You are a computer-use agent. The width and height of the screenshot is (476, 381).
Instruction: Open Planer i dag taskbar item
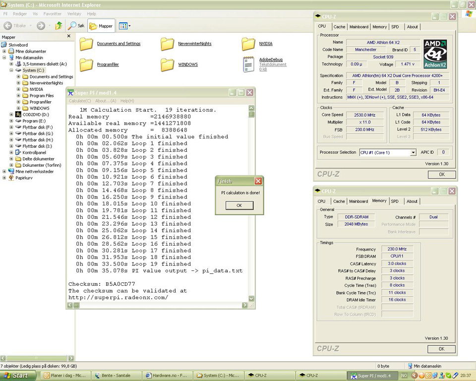pos(65,376)
